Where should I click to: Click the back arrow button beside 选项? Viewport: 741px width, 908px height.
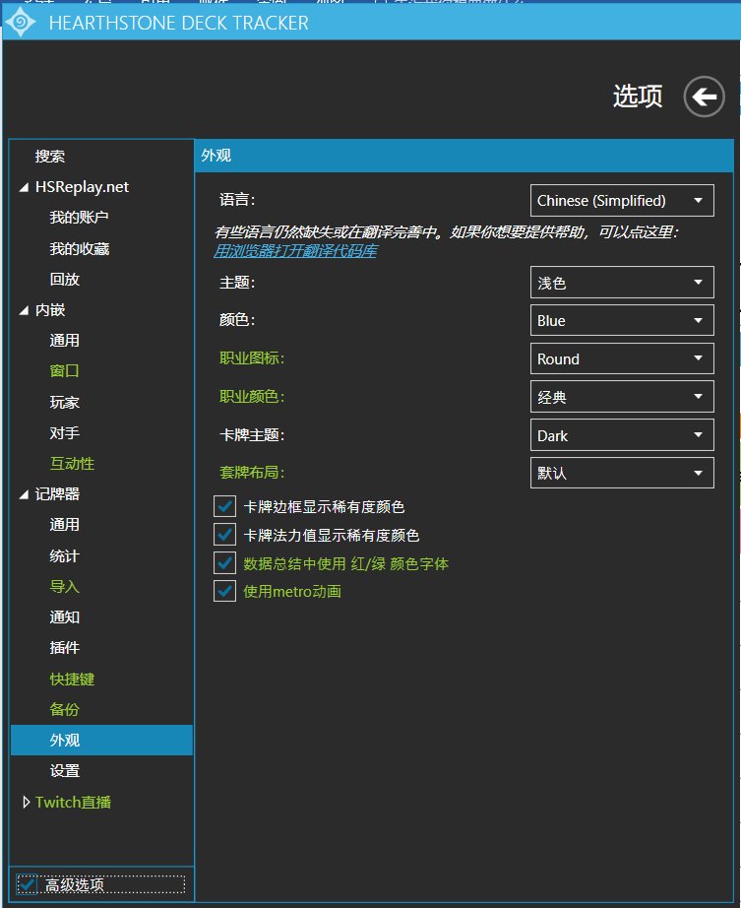click(x=704, y=97)
